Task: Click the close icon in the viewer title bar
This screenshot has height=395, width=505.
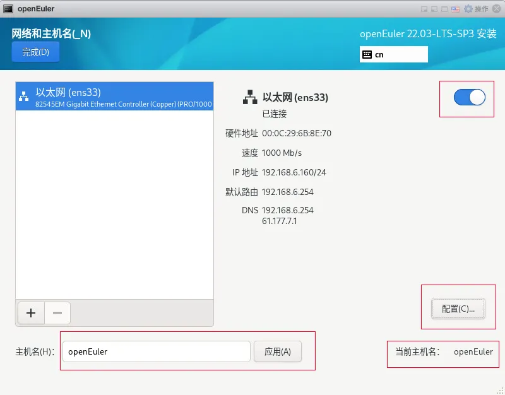Action: [x=497, y=9]
